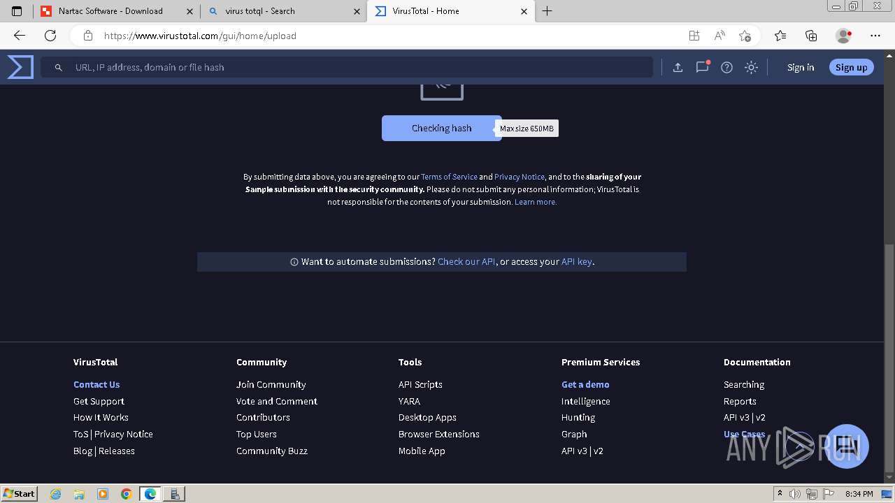Viewport: 895px width, 503px height.
Task: Click the Sign up button
Action: coord(851,68)
